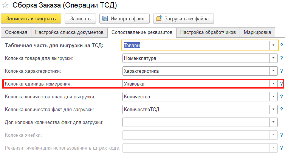Expand the Характеристика column dropdown

[273, 71]
